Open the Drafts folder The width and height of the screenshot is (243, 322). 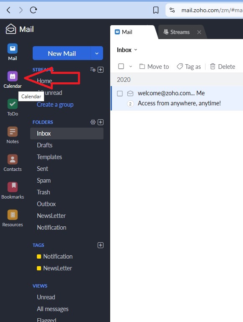click(x=45, y=145)
